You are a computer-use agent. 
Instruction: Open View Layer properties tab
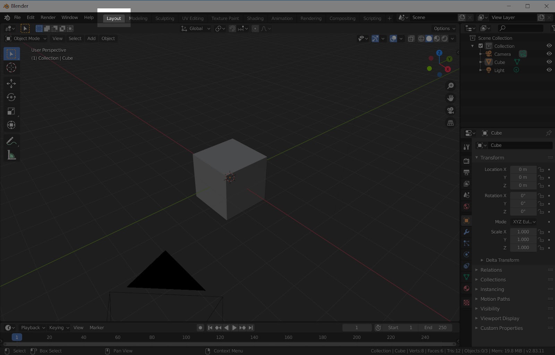(x=466, y=184)
